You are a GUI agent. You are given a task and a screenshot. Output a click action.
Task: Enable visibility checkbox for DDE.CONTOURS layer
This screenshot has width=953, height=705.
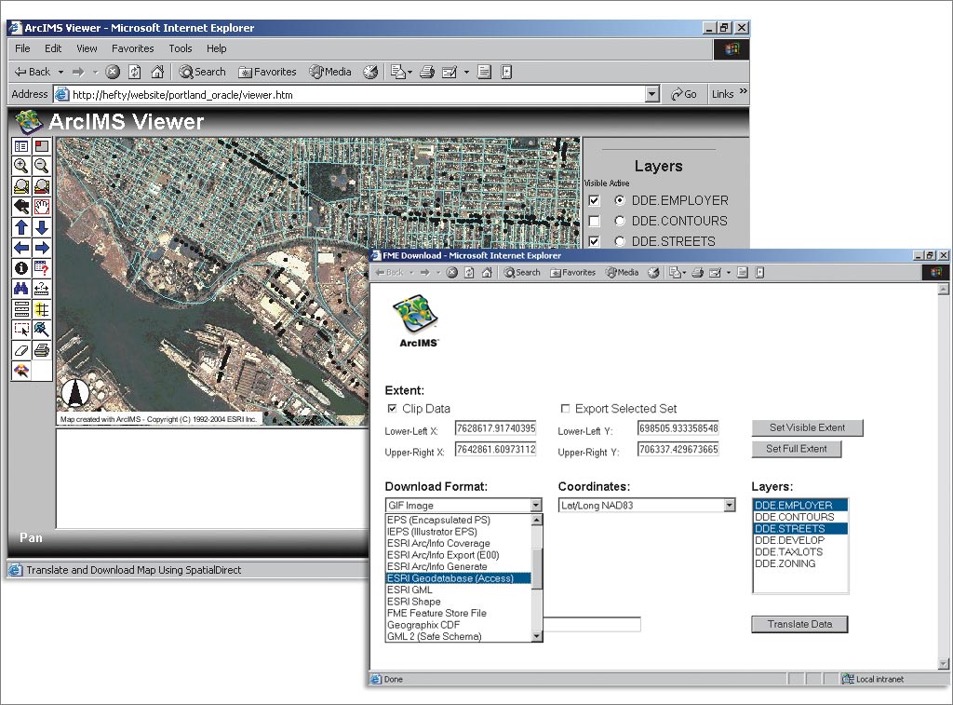595,221
